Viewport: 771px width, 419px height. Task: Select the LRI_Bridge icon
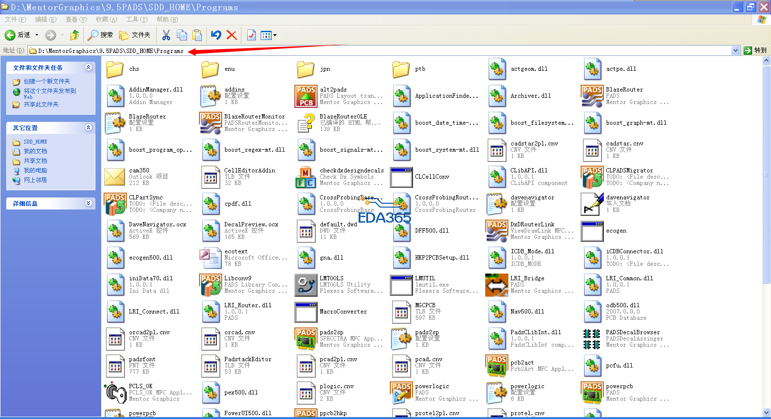coord(496,285)
